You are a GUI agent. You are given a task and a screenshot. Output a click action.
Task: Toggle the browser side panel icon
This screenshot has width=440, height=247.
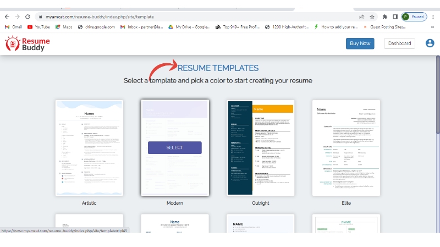pos(395,17)
